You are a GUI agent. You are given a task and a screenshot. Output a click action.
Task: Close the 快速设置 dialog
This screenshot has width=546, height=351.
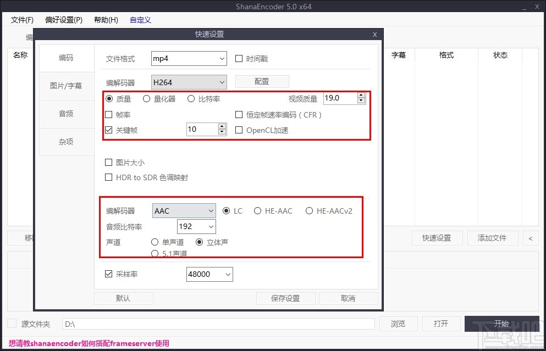(374, 35)
